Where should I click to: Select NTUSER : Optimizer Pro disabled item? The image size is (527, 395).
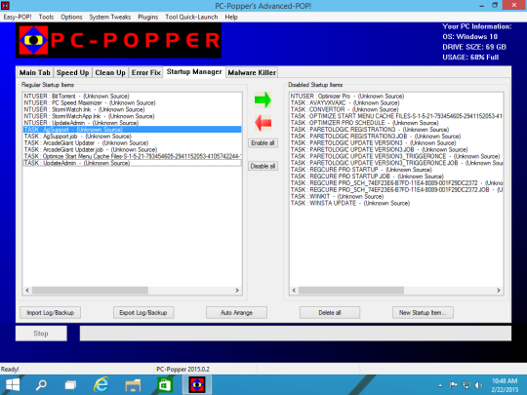tap(396, 96)
